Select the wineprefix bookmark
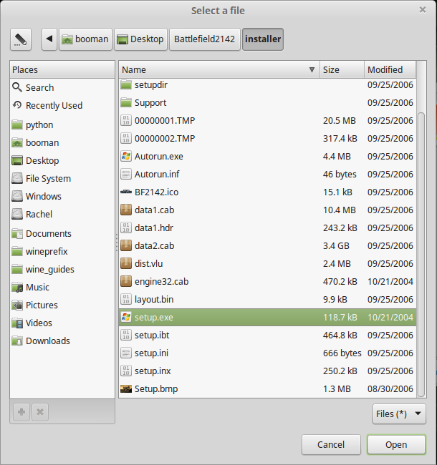Image resolution: width=437 pixels, height=465 pixels. (62, 252)
